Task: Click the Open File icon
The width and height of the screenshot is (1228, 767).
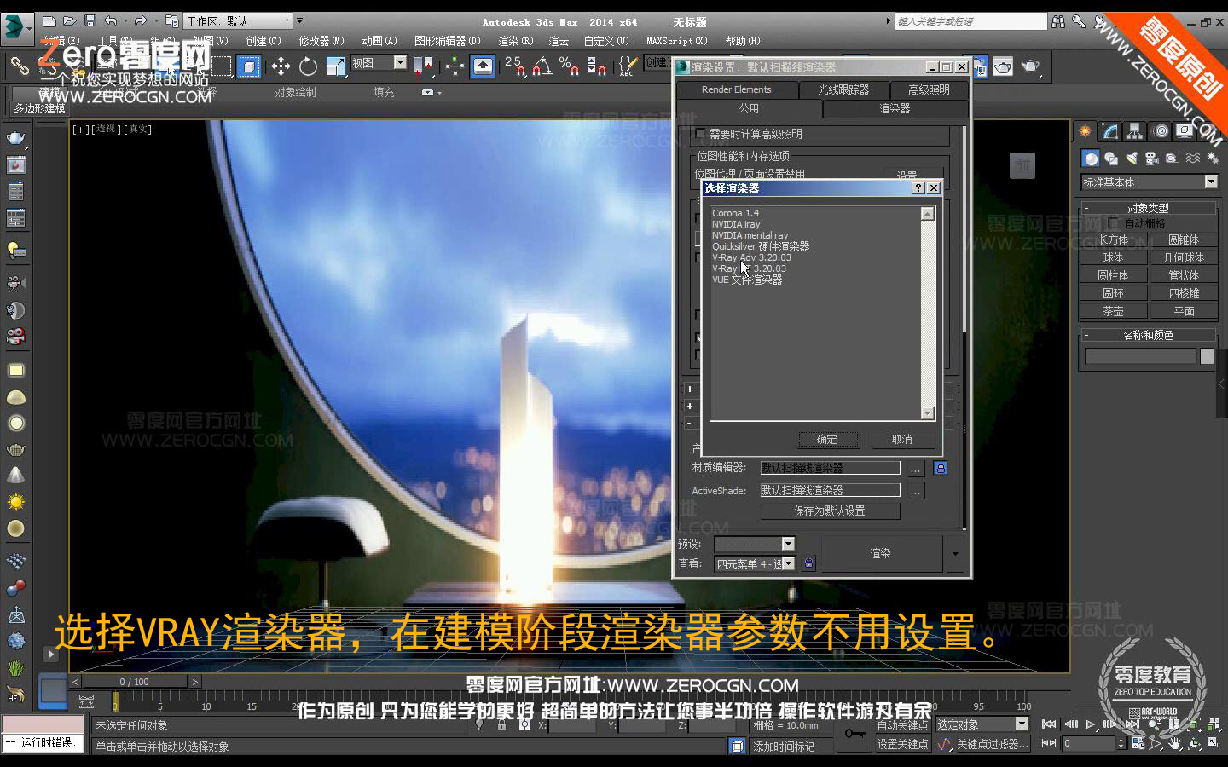Action: 70,21
